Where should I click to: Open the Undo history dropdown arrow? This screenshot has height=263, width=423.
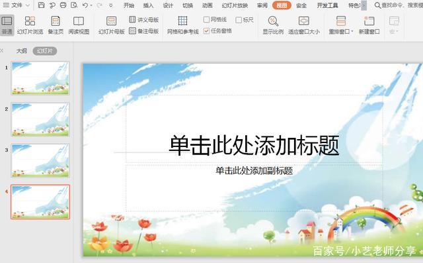click(91, 5)
